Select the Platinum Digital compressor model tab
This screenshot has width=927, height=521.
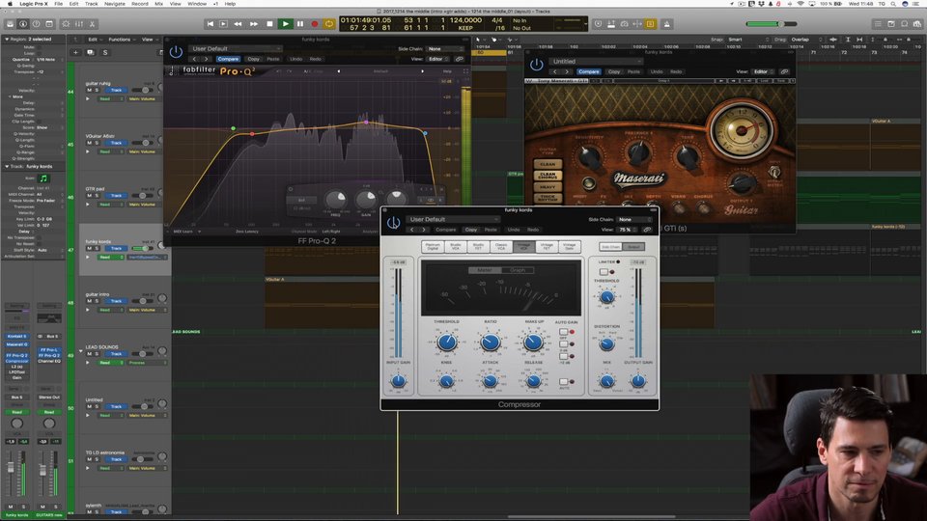point(433,246)
